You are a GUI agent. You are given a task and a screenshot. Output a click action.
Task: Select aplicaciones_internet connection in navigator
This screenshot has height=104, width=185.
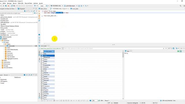pos(6,17)
